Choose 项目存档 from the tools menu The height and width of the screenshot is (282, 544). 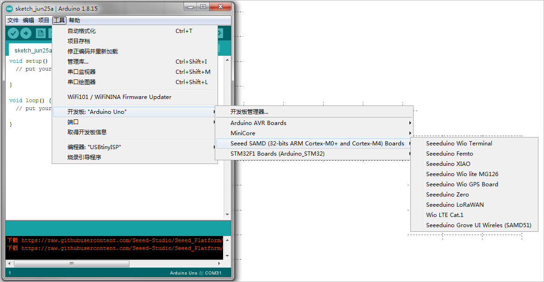tap(135, 41)
